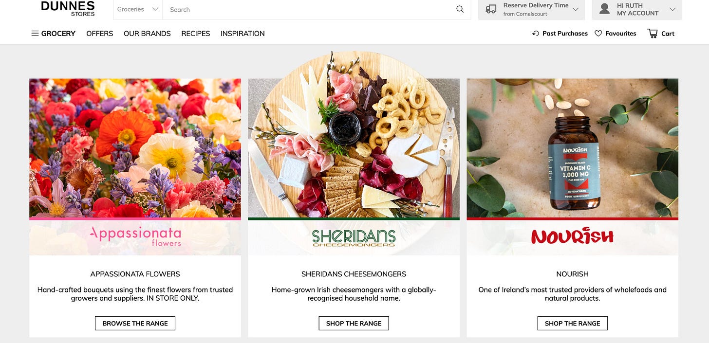
Task: Open the Cart icon
Action: click(653, 33)
